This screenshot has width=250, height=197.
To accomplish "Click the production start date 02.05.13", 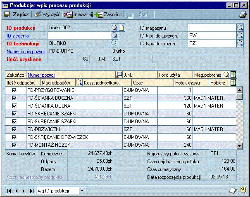I will (223, 177).
